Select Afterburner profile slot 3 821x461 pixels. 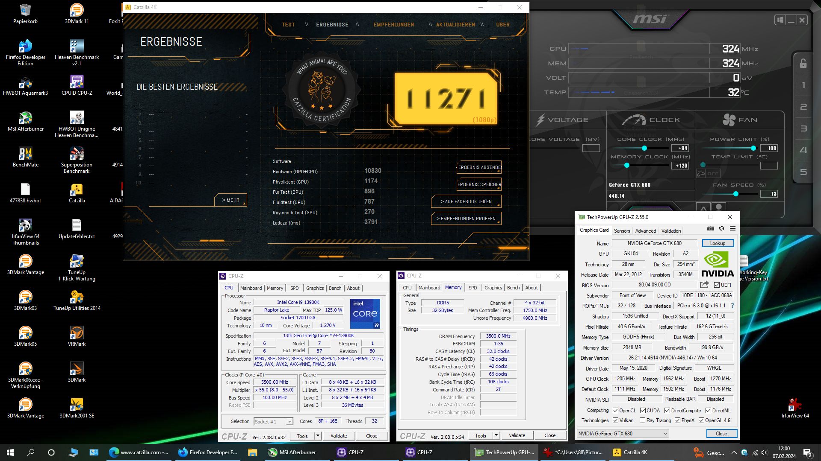pyautogui.click(x=803, y=128)
